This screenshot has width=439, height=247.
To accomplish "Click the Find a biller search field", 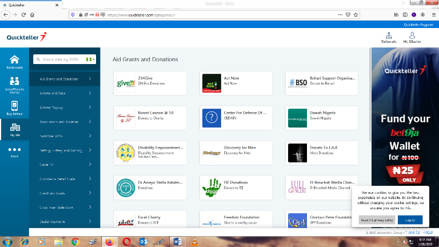I will click(62, 59).
